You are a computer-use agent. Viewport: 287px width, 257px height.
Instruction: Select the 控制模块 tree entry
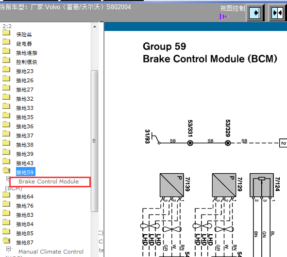(x=27, y=62)
